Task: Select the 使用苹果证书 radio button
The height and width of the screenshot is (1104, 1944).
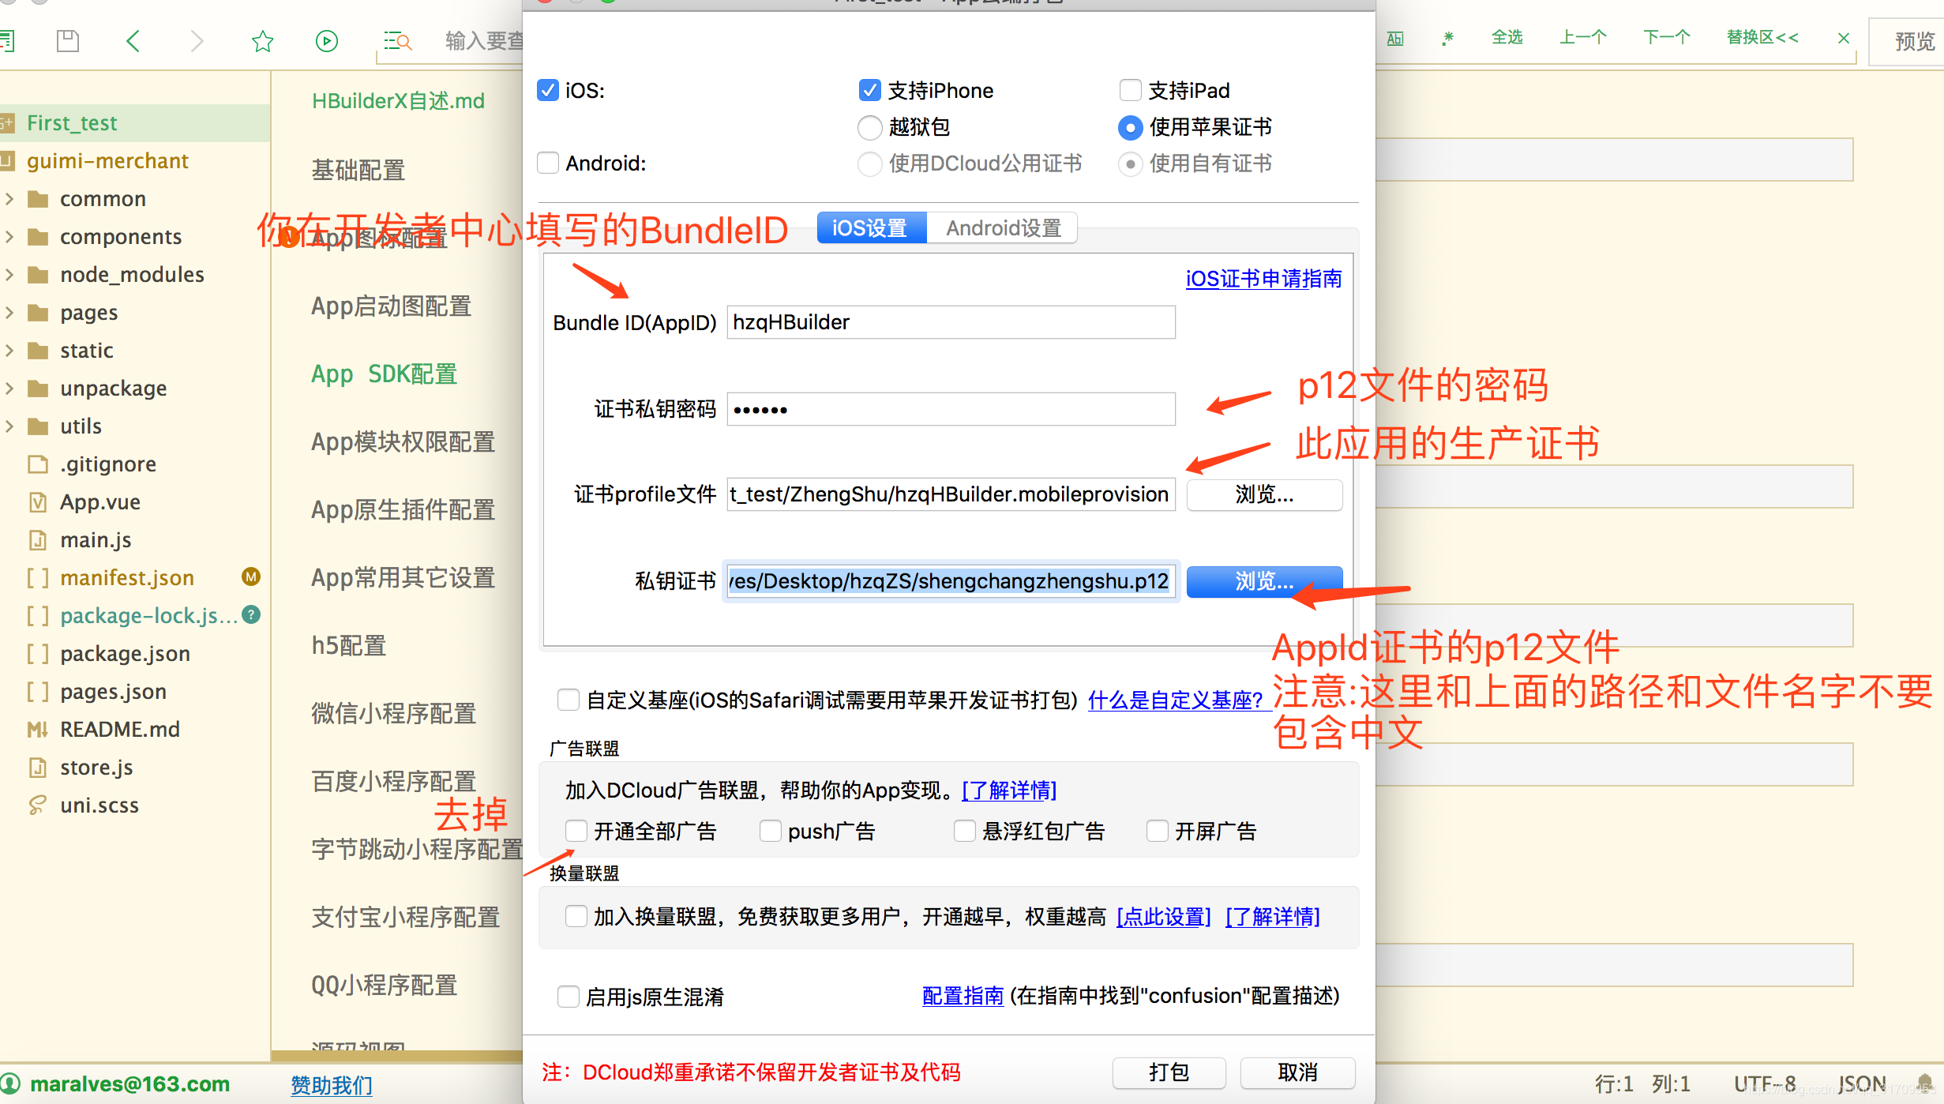Action: [1131, 127]
